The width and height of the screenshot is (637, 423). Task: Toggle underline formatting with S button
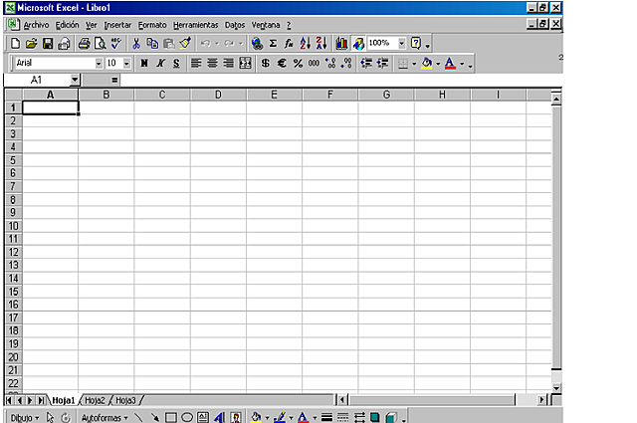pyautogui.click(x=176, y=63)
